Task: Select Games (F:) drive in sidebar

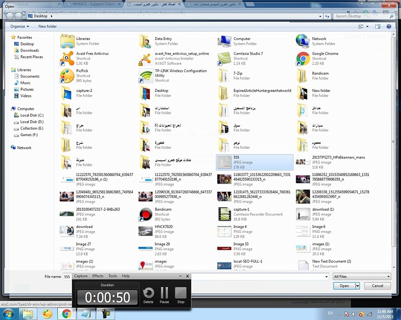Action: pos(29,135)
